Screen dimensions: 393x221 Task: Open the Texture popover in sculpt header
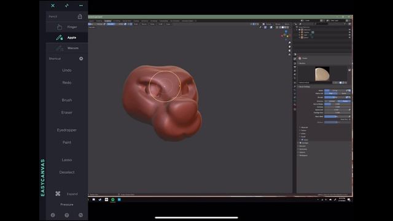(x=144, y=24)
